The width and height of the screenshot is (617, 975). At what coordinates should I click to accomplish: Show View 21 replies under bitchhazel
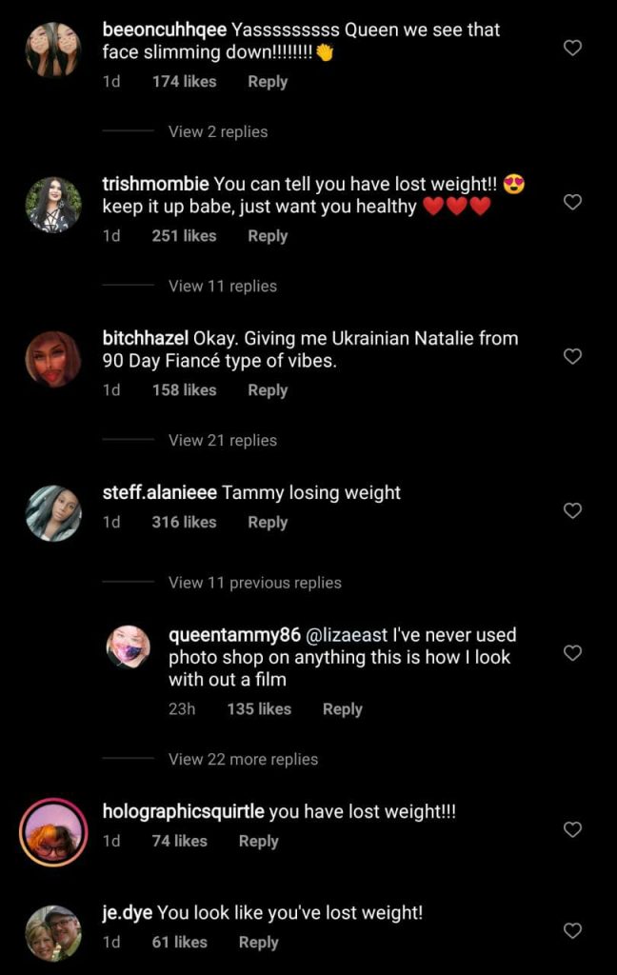coord(223,440)
